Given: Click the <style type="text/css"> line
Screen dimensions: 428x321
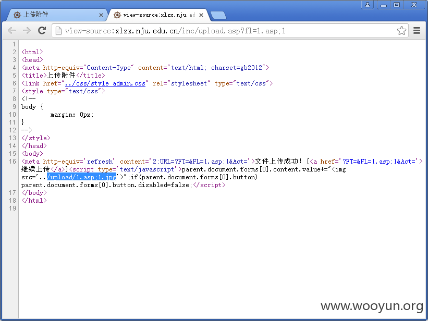Looking at the screenshot, I should 63,91.
